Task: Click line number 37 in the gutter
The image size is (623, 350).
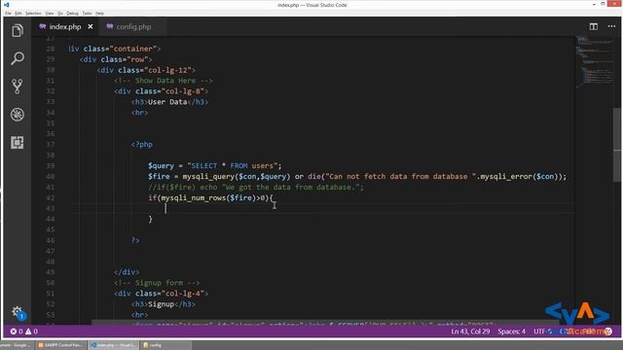Action: tap(51, 145)
